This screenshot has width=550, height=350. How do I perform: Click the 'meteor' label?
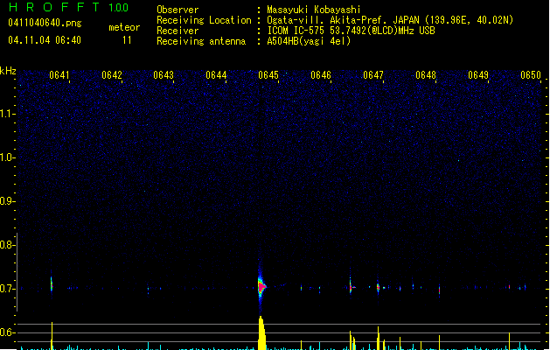(124, 27)
